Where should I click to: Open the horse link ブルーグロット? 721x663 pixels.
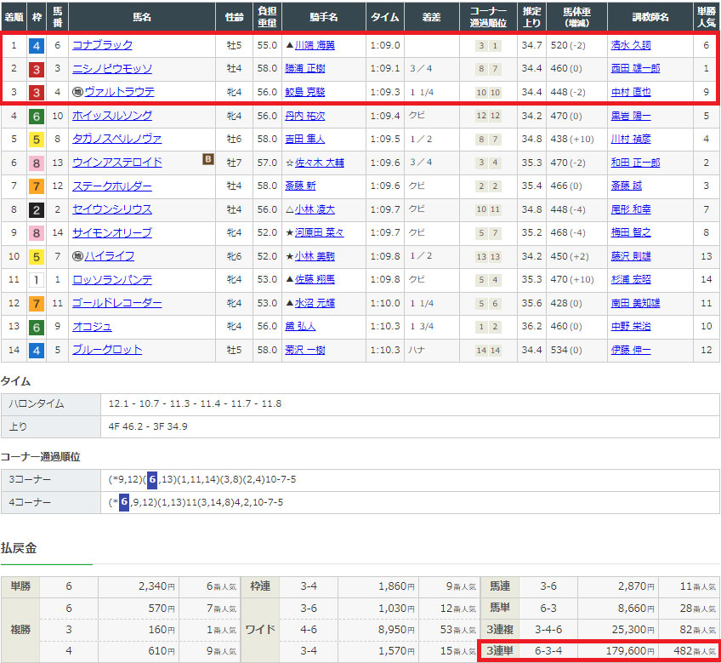coord(107,350)
